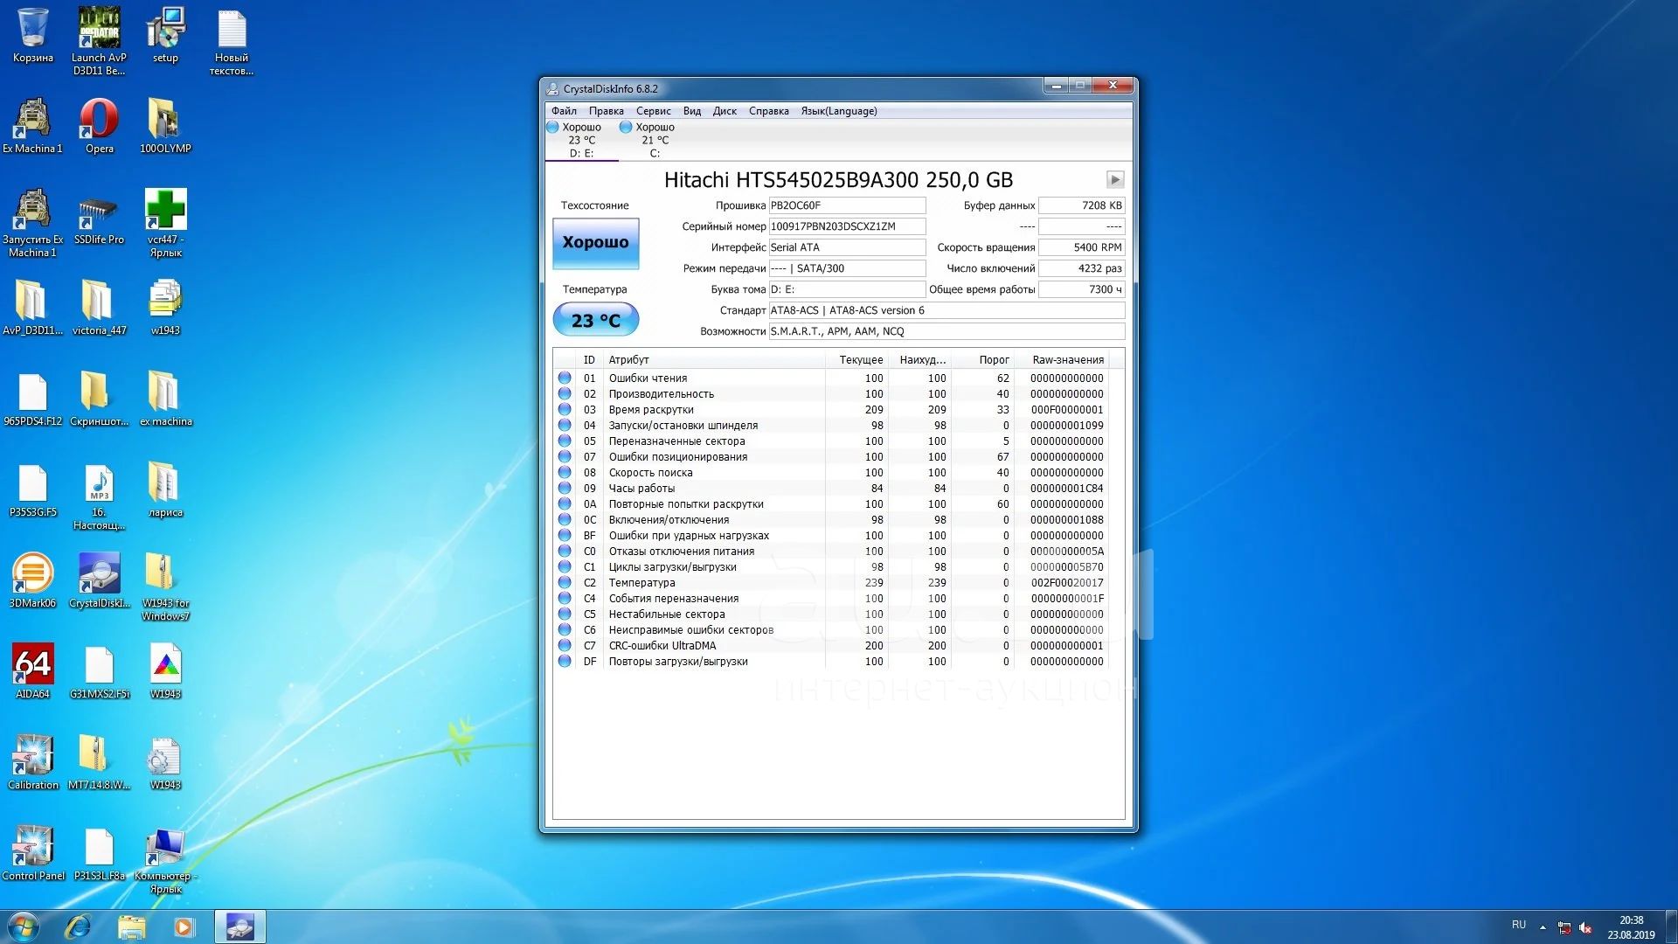This screenshot has width=1678, height=944.
Task: Open the w1943 archive icon
Action: (x=165, y=308)
